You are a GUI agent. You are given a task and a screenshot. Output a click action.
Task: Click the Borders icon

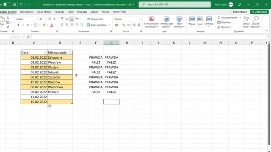point(36,25)
